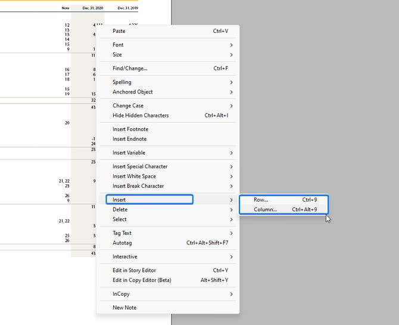
Task: Click Paste in the context menu
Action: [119, 31]
